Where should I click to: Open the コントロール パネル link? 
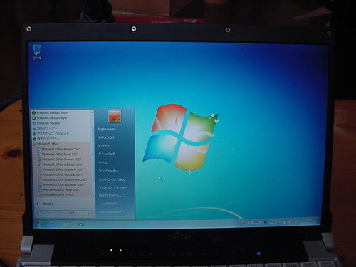click(112, 179)
